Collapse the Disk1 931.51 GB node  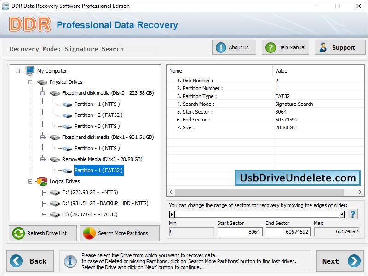tap(42, 137)
